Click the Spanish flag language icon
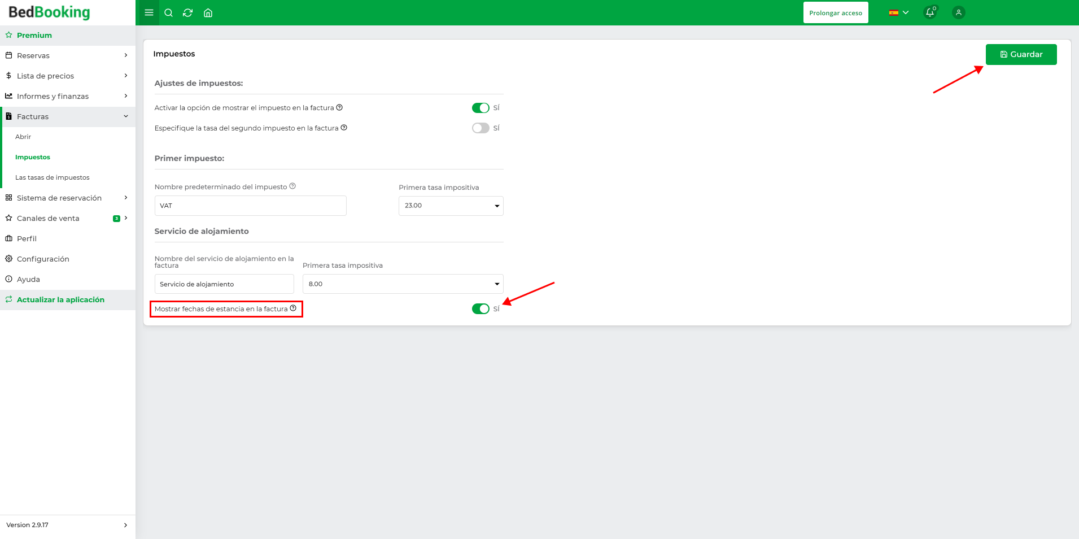This screenshot has height=539, width=1079. [x=894, y=12]
